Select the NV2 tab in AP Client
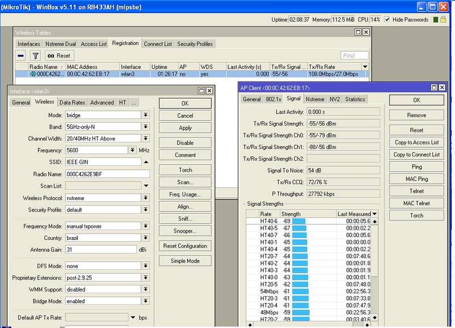 334,99
